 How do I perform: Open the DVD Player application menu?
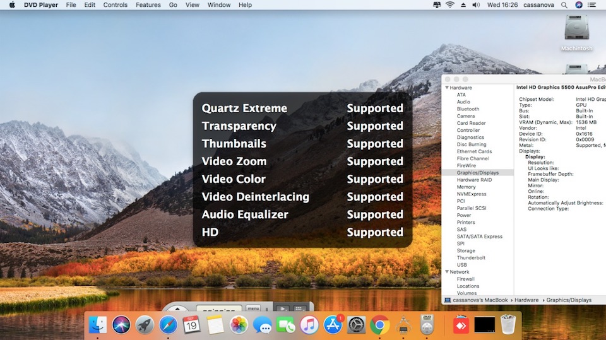(x=41, y=5)
